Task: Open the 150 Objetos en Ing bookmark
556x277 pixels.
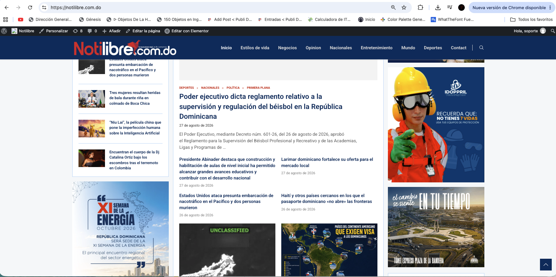Action: [179, 20]
